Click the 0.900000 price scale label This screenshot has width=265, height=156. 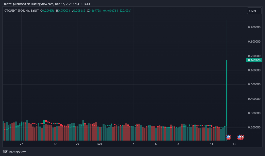pyautogui.click(x=254, y=27)
